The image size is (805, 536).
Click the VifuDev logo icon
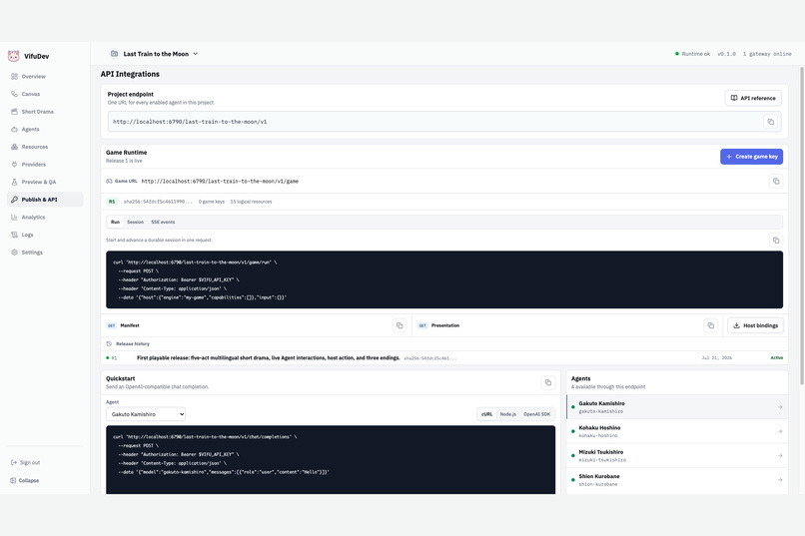click(14, 56)
